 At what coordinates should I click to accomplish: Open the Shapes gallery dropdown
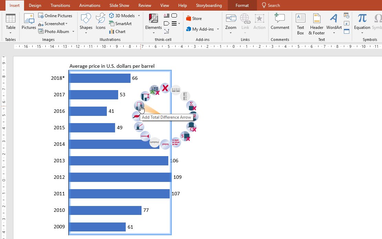pyautogui.click(x=86, y=33)
